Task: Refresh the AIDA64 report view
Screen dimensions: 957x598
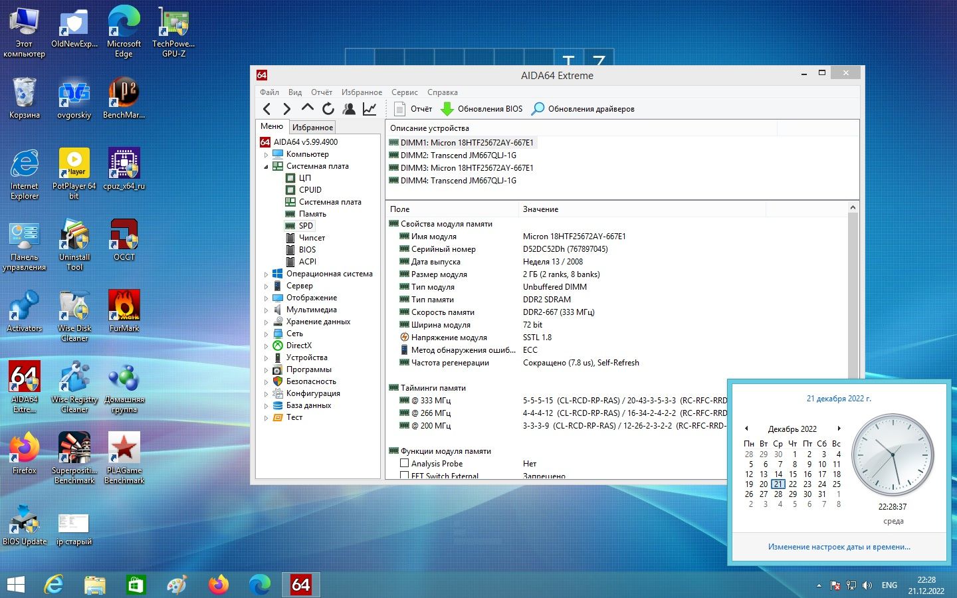Action: [x=328, y=109]
